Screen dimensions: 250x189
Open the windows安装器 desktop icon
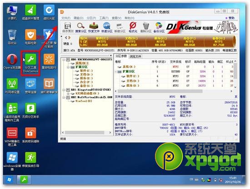(x=12, y=161)
